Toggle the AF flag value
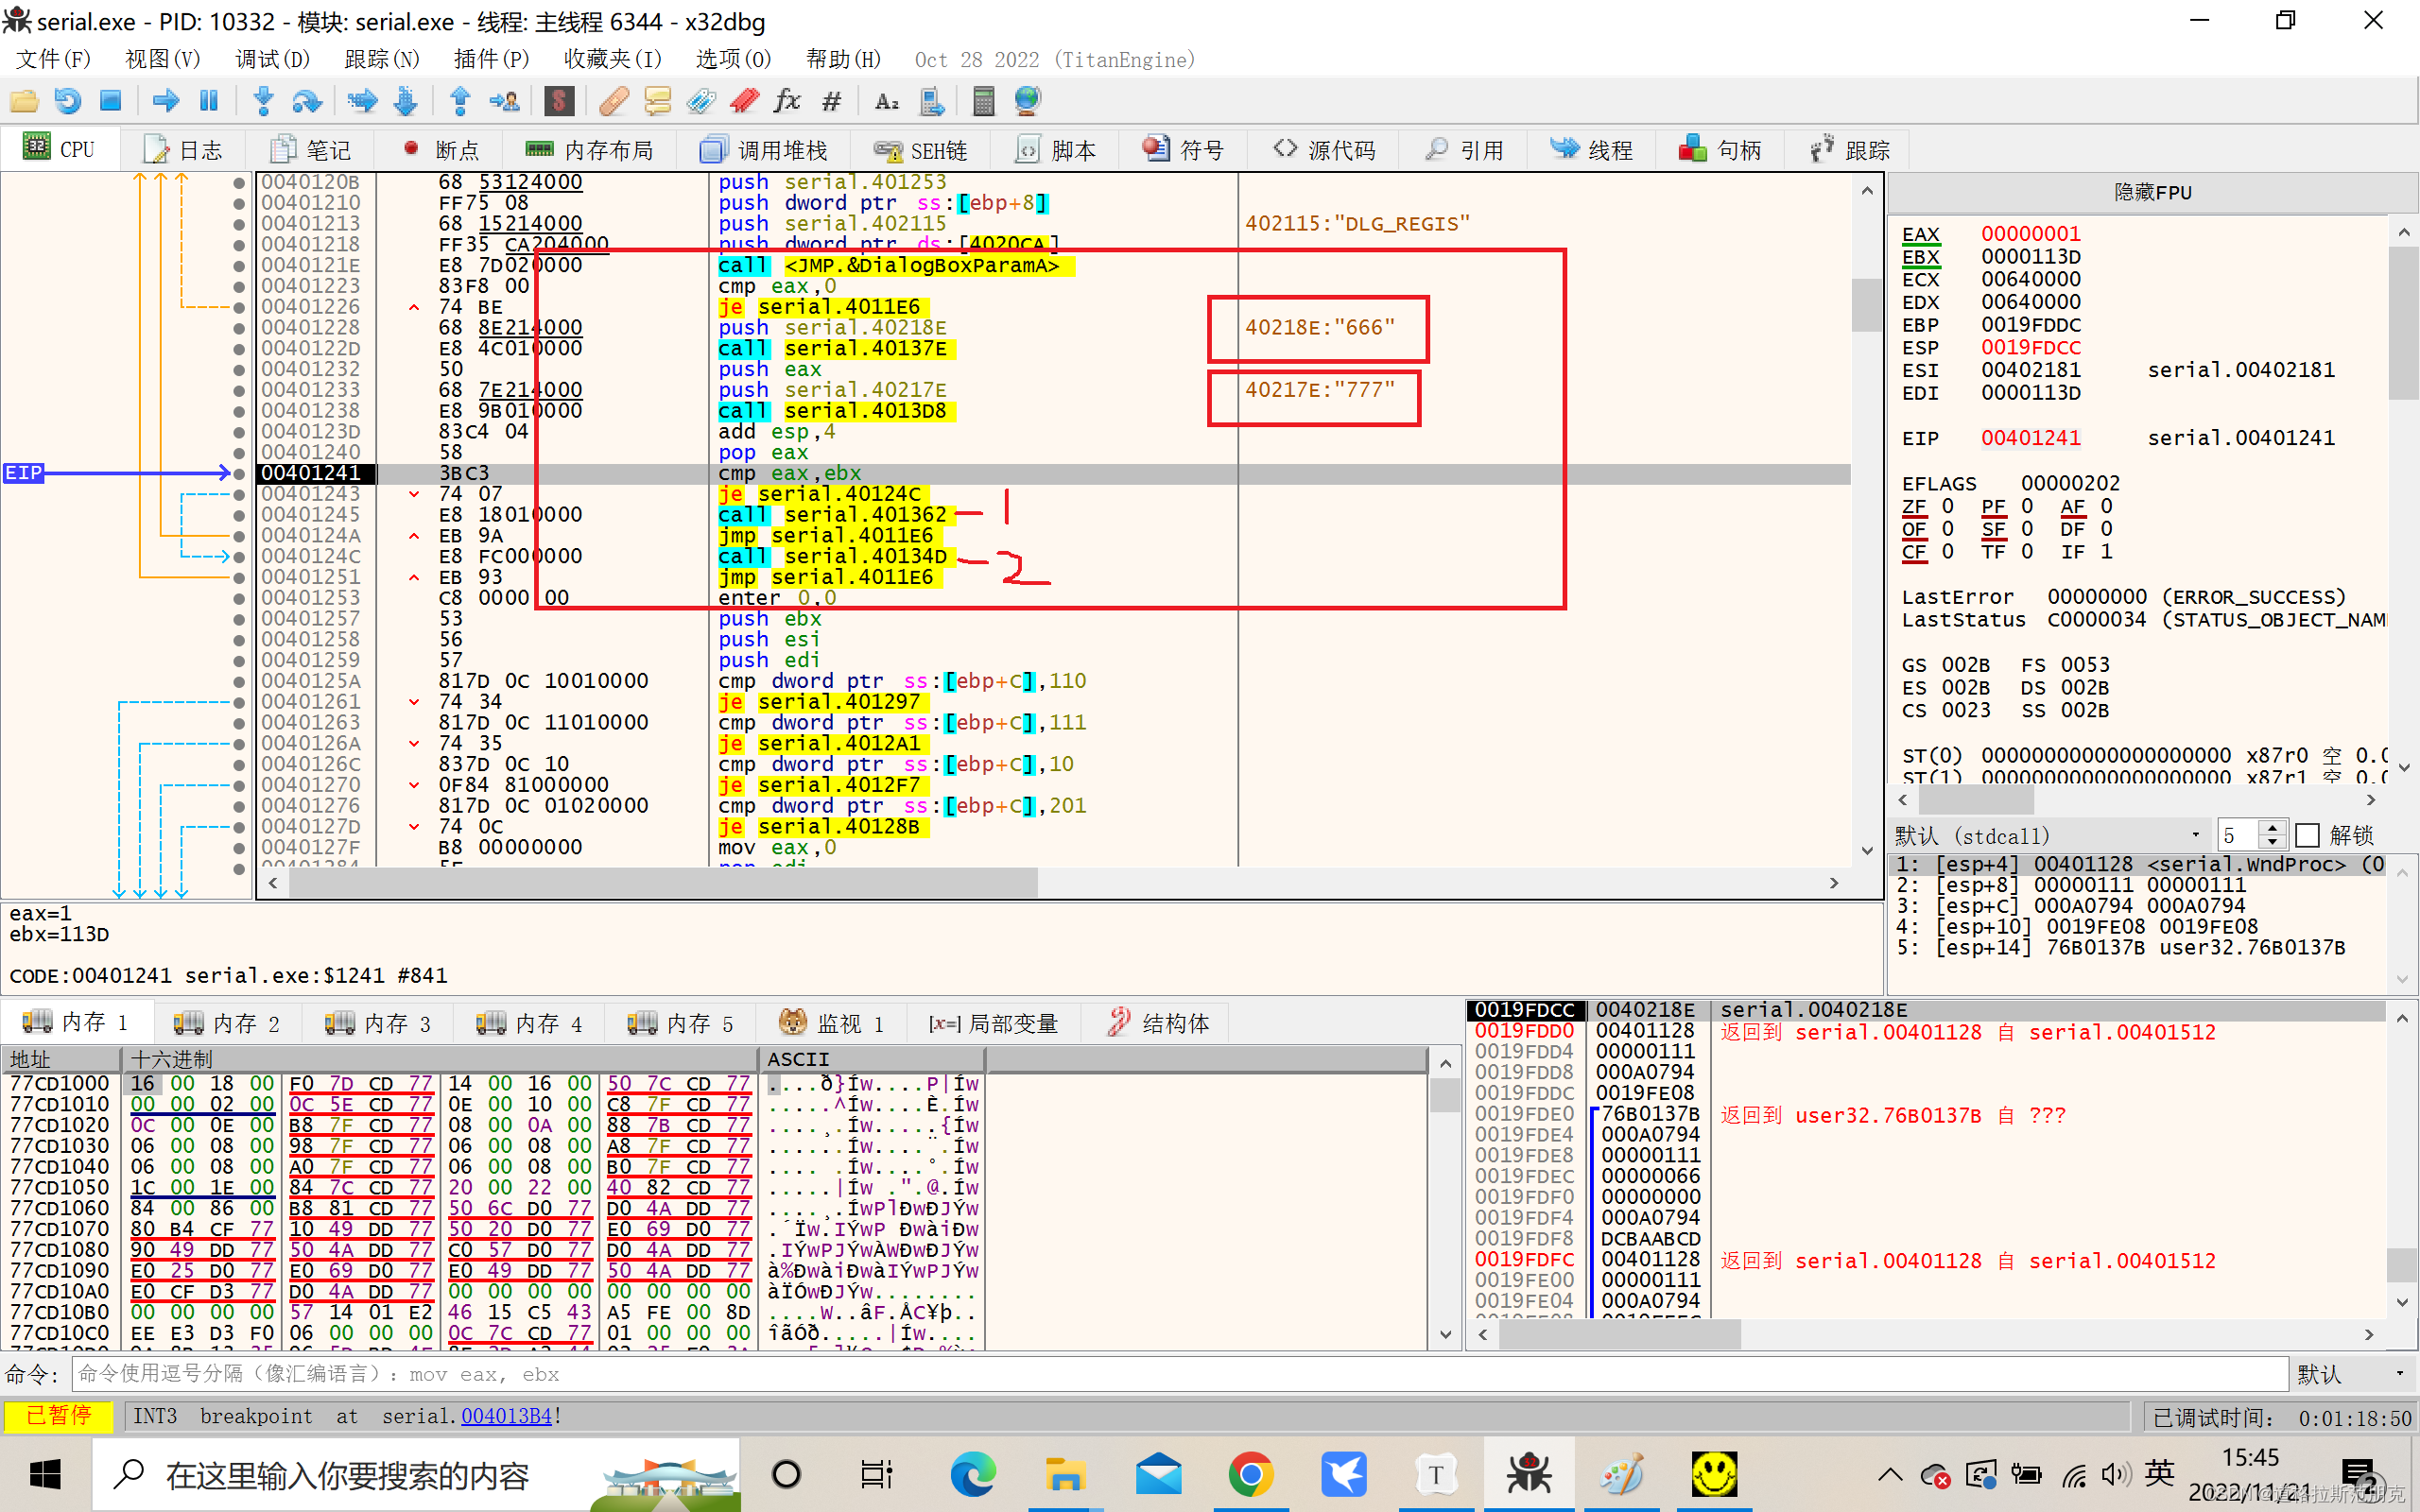Screen dimensions: 2420x1512 [2106, 507]
